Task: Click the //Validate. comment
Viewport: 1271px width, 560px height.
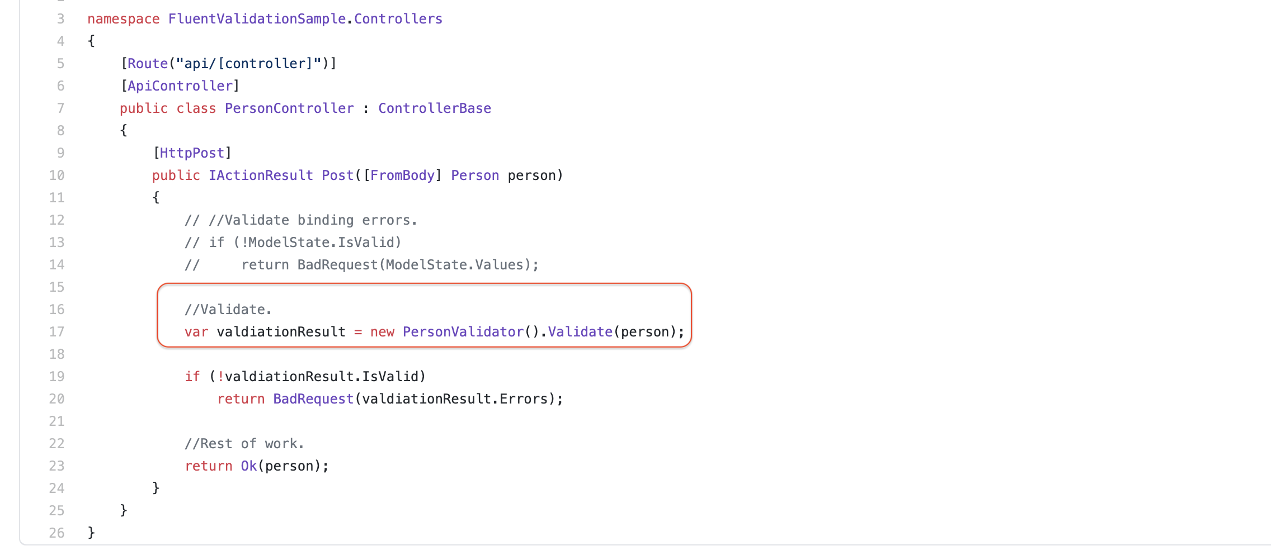Action: (228, 310)
